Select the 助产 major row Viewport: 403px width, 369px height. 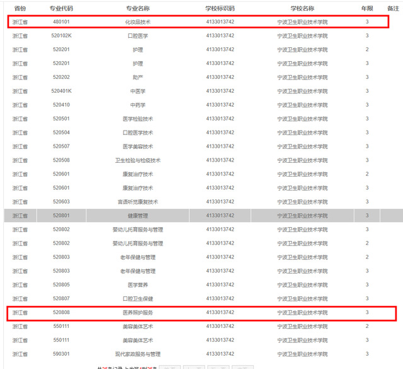click(x=137, y=78)
